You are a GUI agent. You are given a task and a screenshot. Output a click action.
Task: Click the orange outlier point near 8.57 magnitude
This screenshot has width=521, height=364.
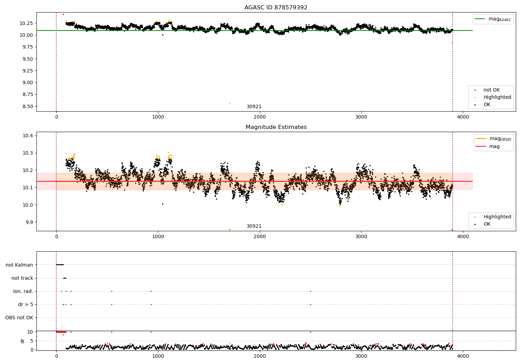point(230,103)
